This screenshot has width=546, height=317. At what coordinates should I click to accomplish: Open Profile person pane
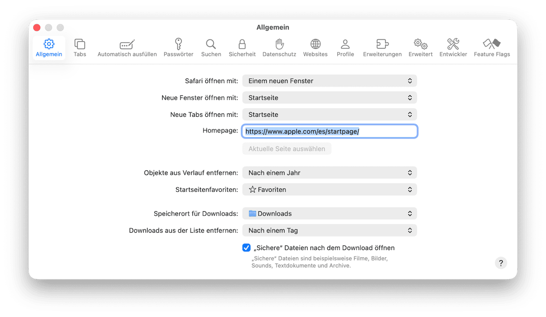345,48
